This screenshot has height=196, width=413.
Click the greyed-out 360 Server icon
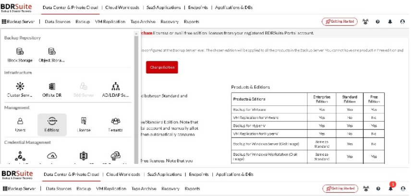(84, 86)
